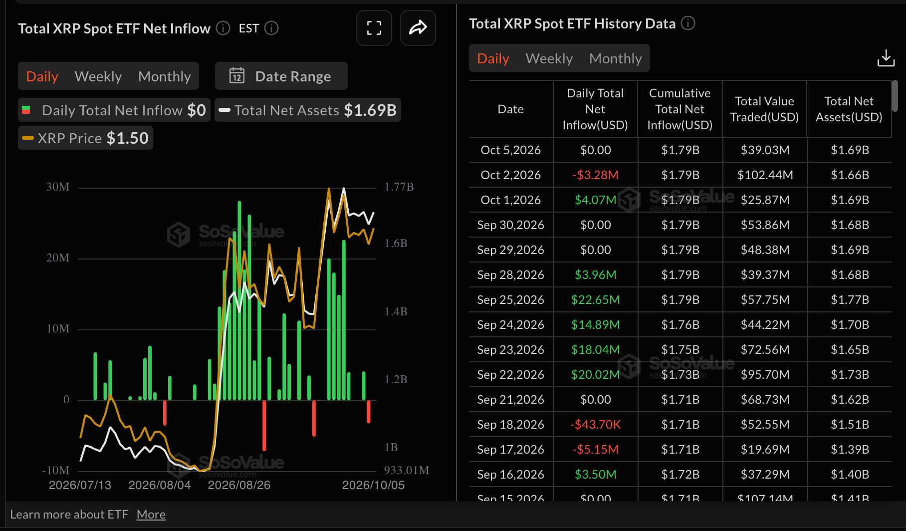Image resolution: width=906 pixels, height=531 pixels.
Task: Click the $22.65M inflow value
Action: pyautogui.click(x=595, y=299)
